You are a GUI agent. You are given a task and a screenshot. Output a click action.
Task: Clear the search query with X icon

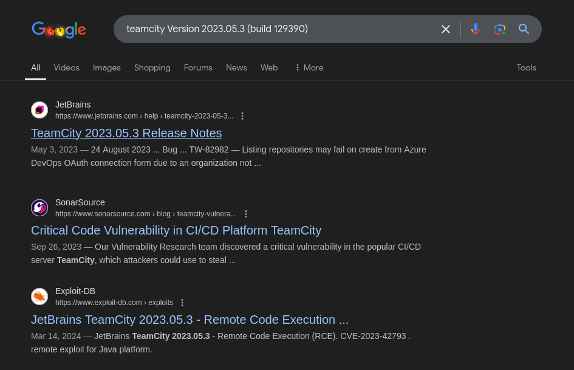tap(445, 29)
